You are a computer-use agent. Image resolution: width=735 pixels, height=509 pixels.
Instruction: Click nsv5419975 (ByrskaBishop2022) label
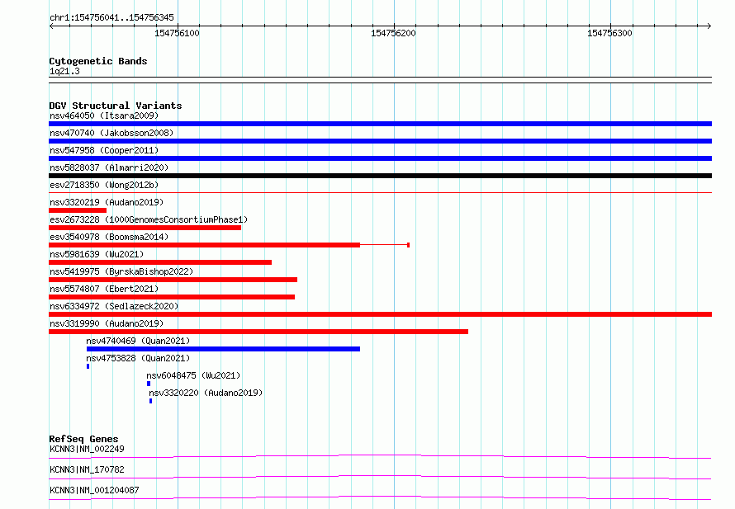coord(121,271)
